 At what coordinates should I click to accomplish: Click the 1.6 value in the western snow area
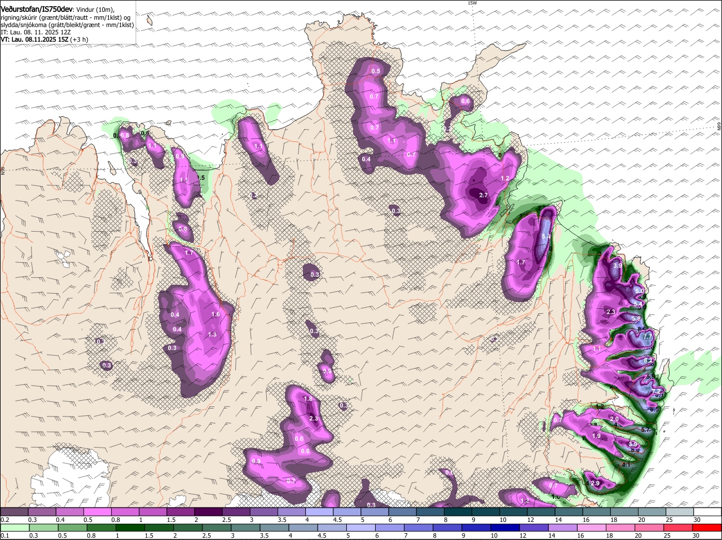click(x=215, y=315)
